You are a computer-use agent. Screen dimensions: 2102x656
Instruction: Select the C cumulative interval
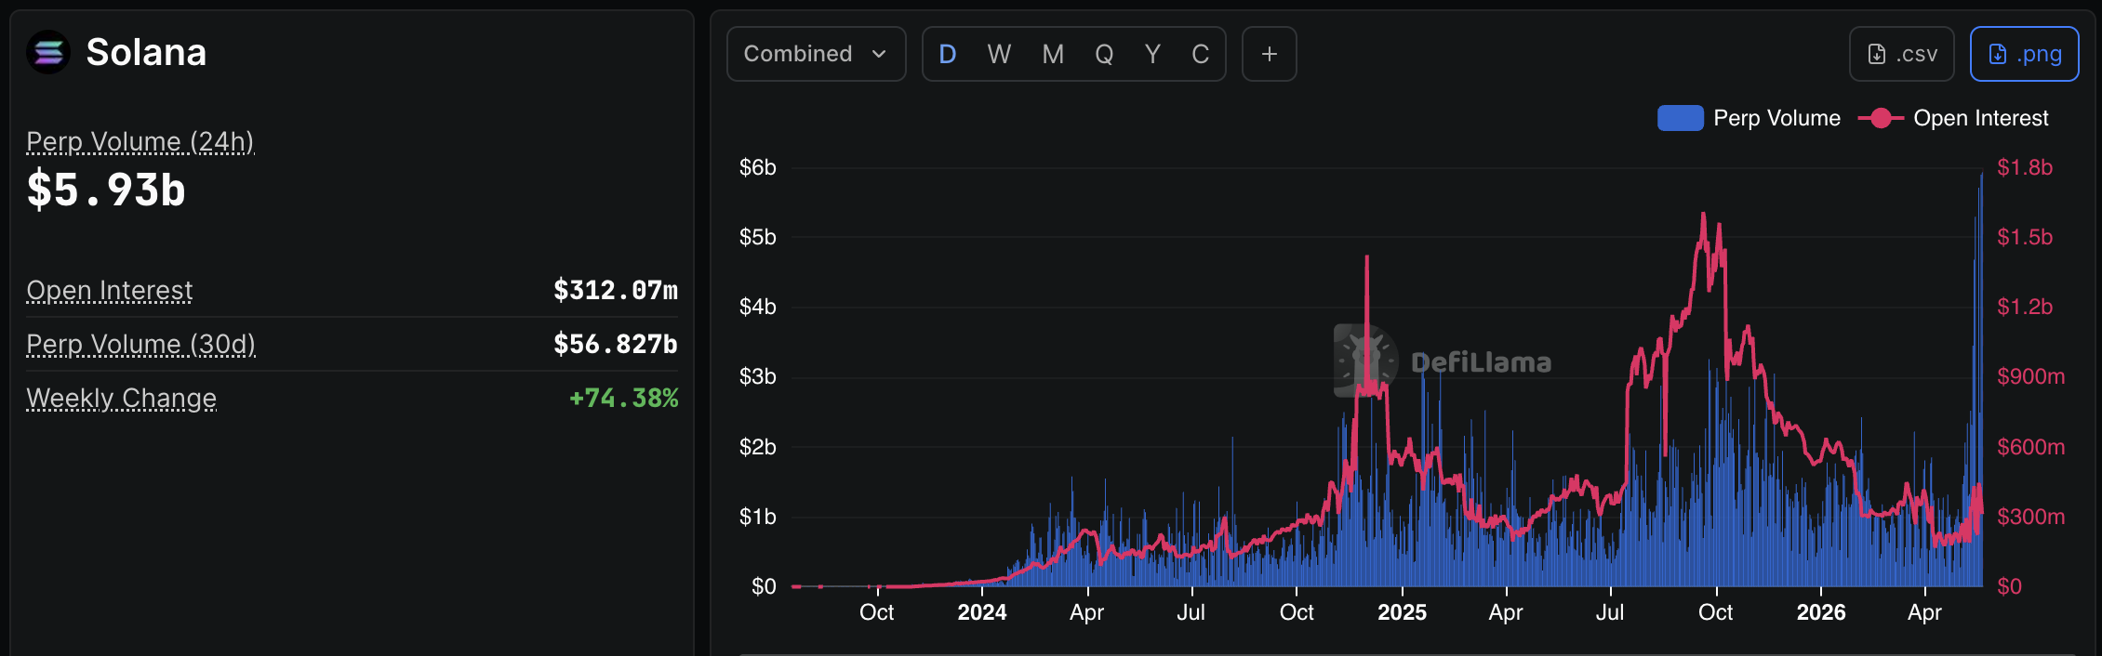(1201, 54)
